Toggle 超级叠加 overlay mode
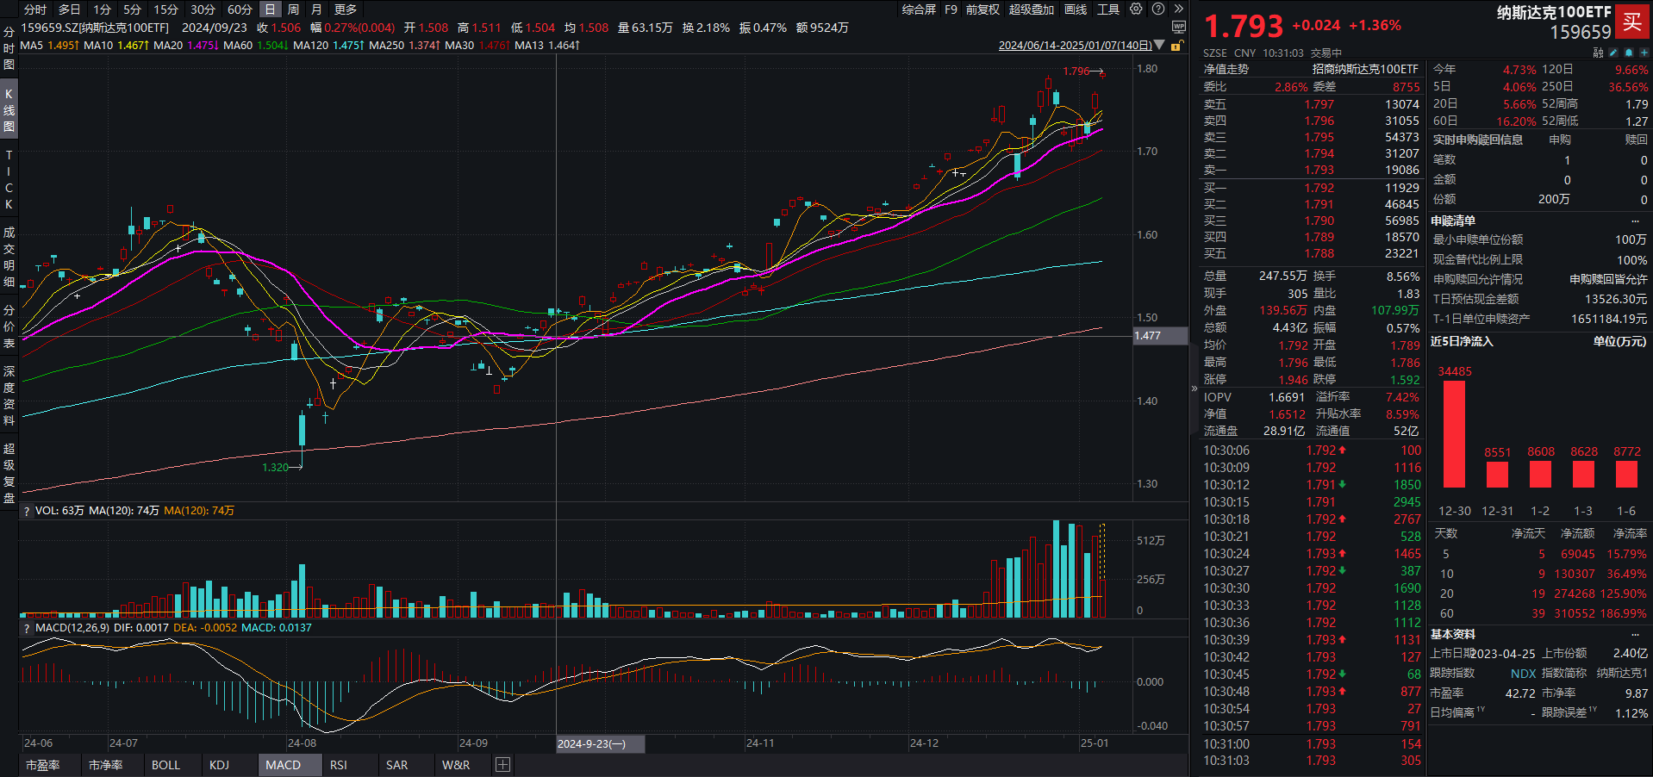 tap(1031, 9)
